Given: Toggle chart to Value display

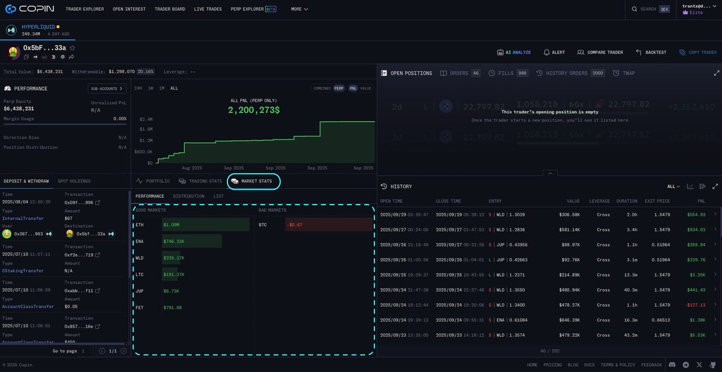Looking at the screenshot, I should click(x=366, y=88).
